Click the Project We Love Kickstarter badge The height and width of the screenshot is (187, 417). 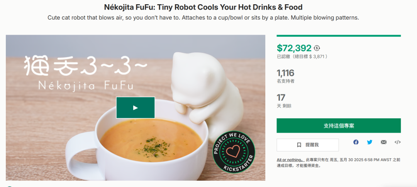tap(234, 152)
